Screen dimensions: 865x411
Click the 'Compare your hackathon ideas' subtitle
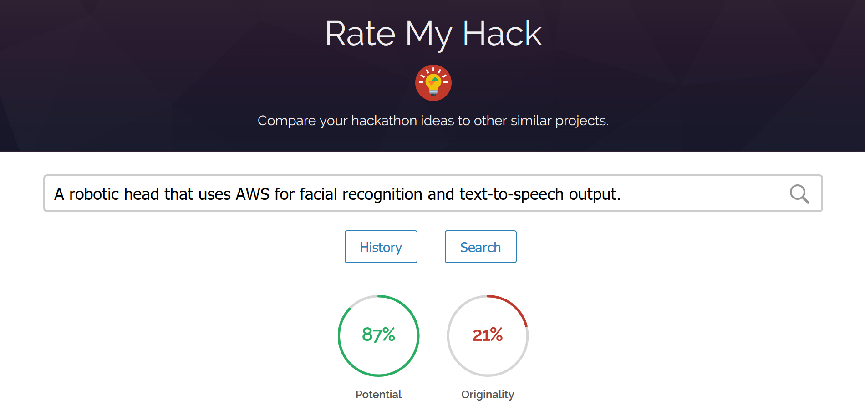[433, 121]
